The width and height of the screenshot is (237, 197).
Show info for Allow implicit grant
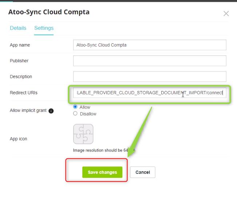[51, 111]
